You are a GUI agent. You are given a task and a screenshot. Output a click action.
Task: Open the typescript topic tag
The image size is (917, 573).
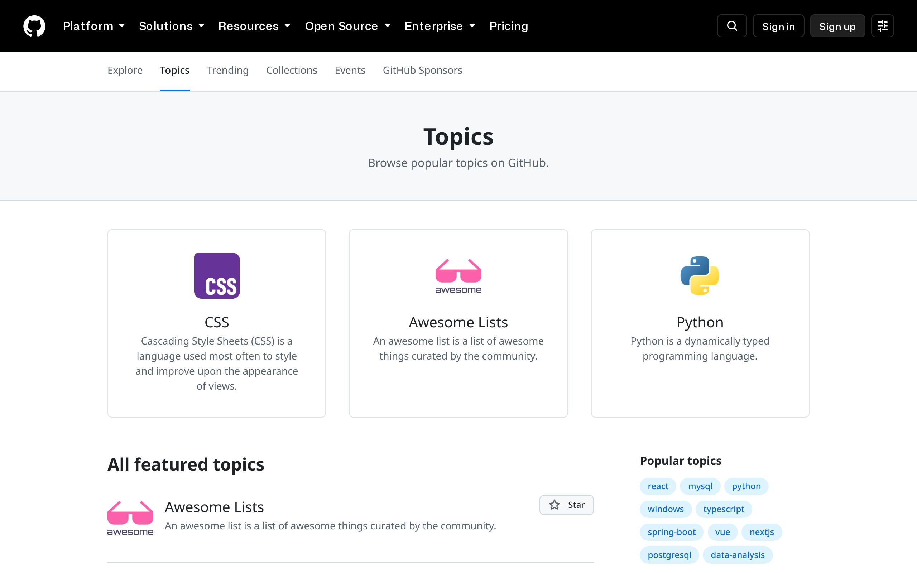tap(724, 509)
